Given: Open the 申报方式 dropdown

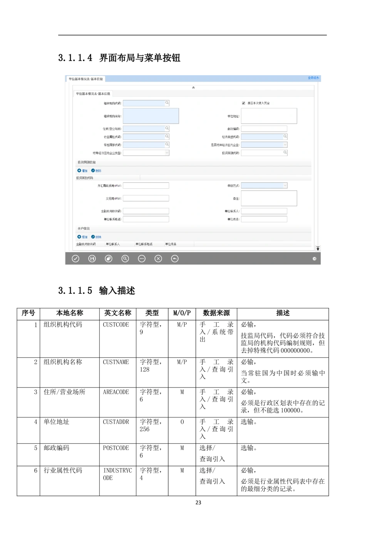Looking at the screenshot, I should point(285,186).
